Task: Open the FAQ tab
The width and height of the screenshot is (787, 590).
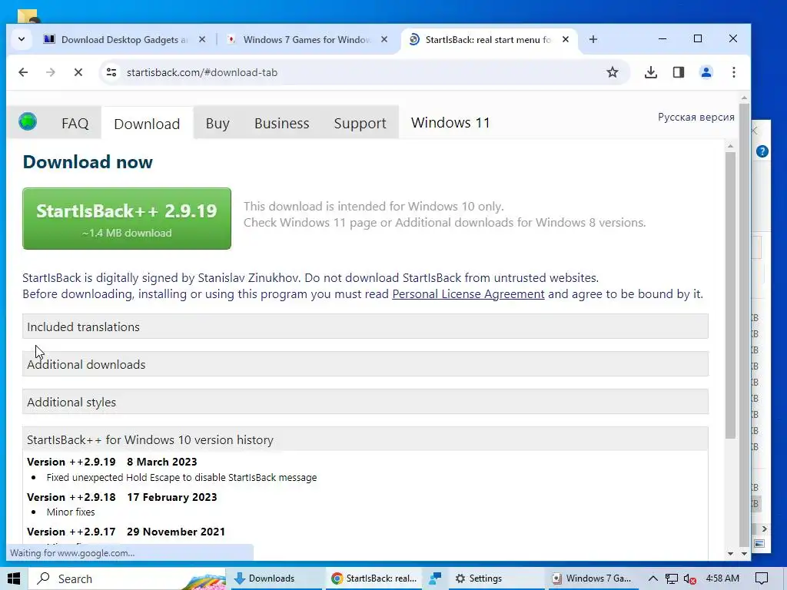Action: tap(75, 123)
